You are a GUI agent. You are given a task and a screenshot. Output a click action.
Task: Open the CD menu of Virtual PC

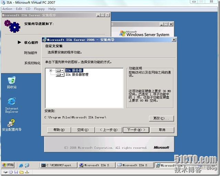[x=28, y=9]
